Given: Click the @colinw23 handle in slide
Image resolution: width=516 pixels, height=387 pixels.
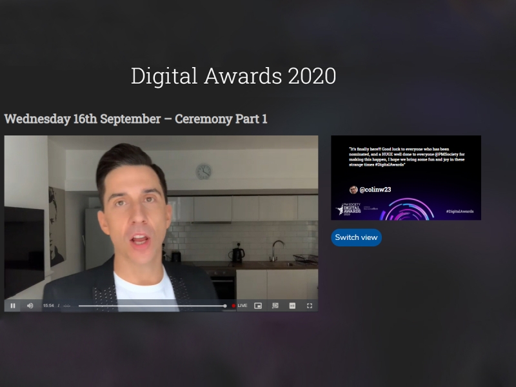Looking at the screenshot, I should [375, 190].
